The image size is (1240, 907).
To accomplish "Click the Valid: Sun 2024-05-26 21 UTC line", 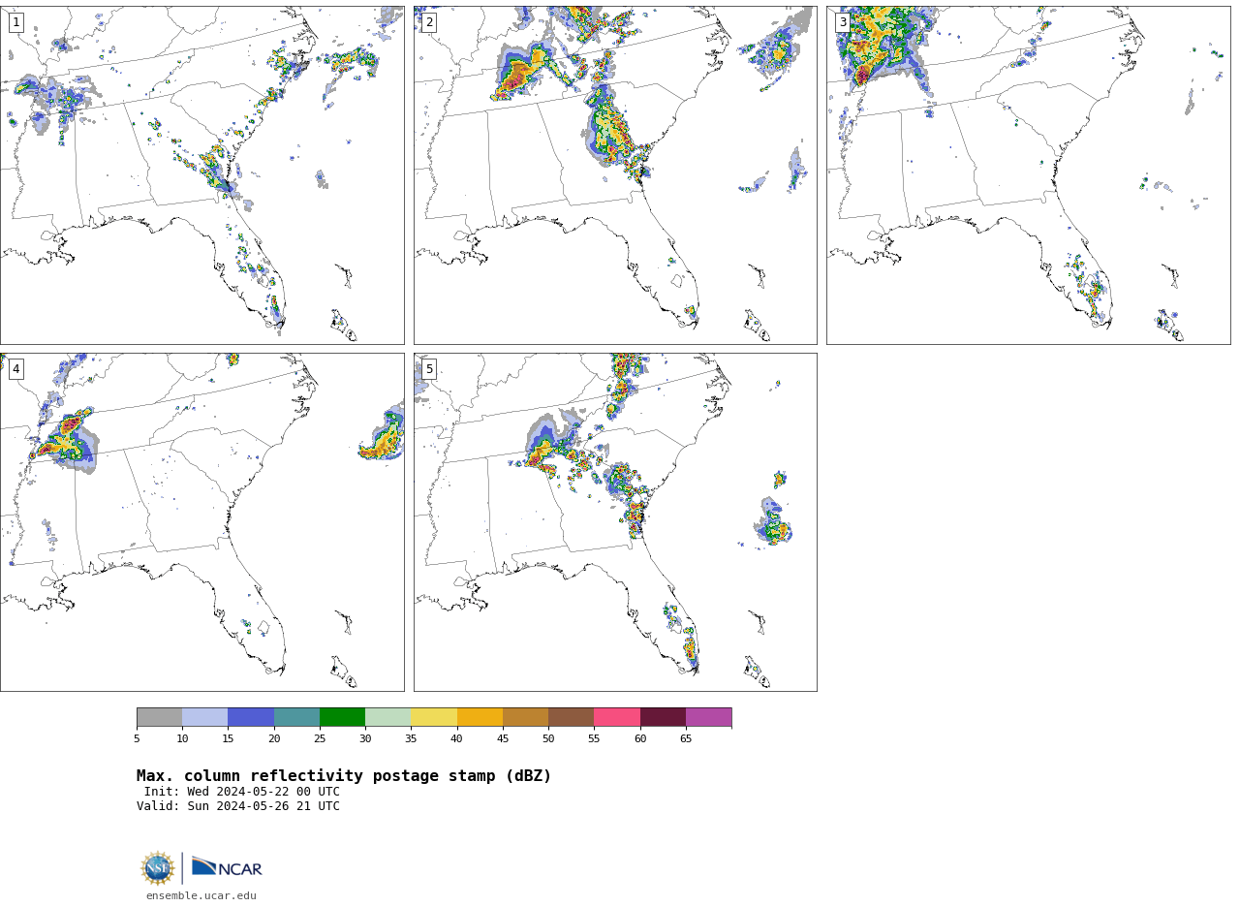I will (x=238, y=806).
